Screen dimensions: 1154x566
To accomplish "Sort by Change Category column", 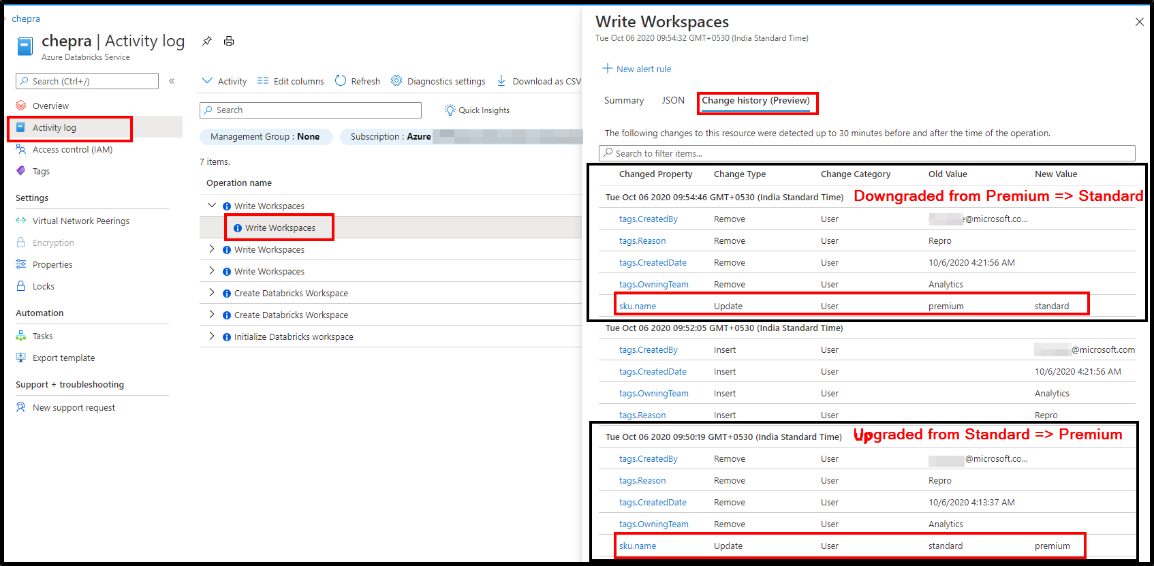I will pos(856,174).
